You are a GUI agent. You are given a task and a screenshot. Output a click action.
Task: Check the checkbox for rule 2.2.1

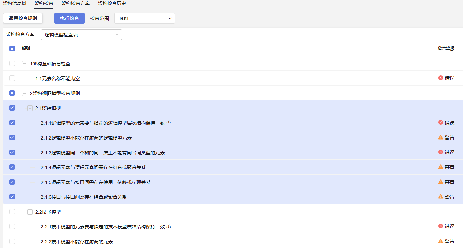tap(12, 226)
